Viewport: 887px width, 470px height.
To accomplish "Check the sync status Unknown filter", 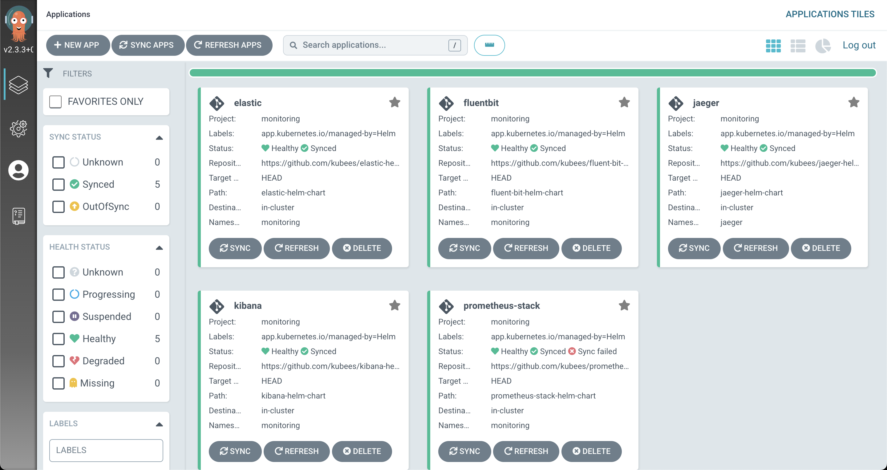I will click(58, 162).
